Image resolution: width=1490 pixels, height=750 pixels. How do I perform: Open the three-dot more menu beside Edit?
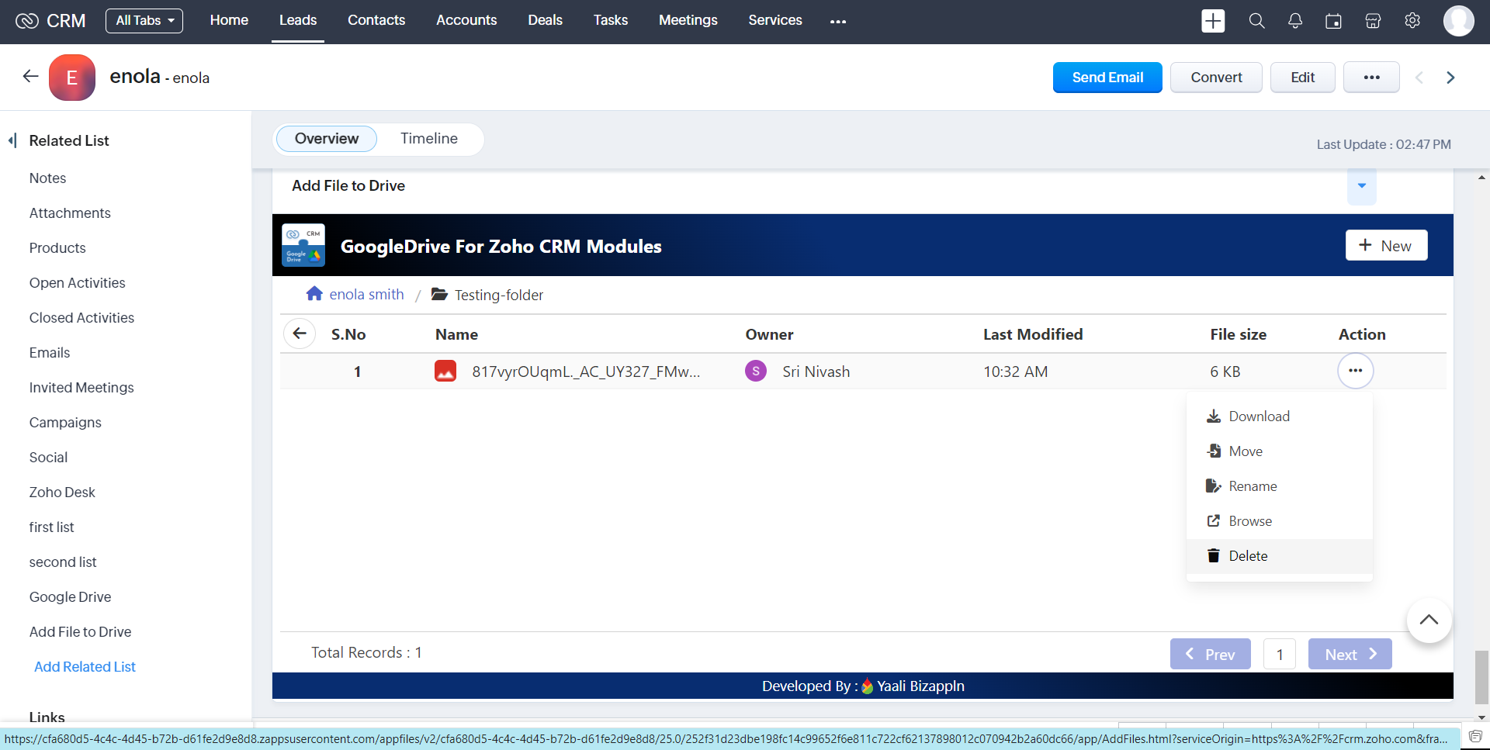click(1371, 78)
